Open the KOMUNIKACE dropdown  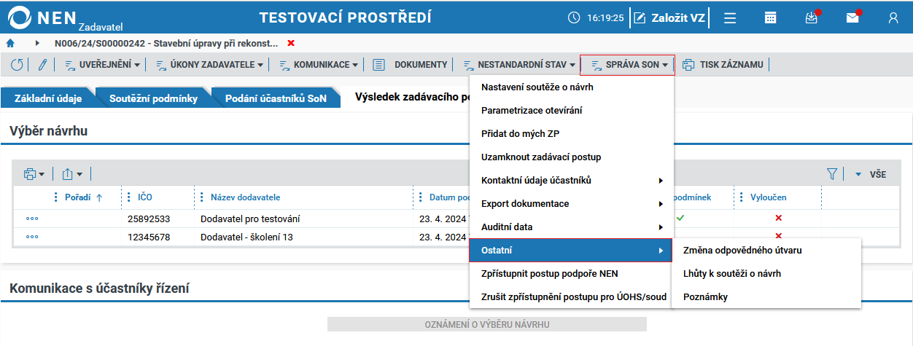tap(318, 65)
